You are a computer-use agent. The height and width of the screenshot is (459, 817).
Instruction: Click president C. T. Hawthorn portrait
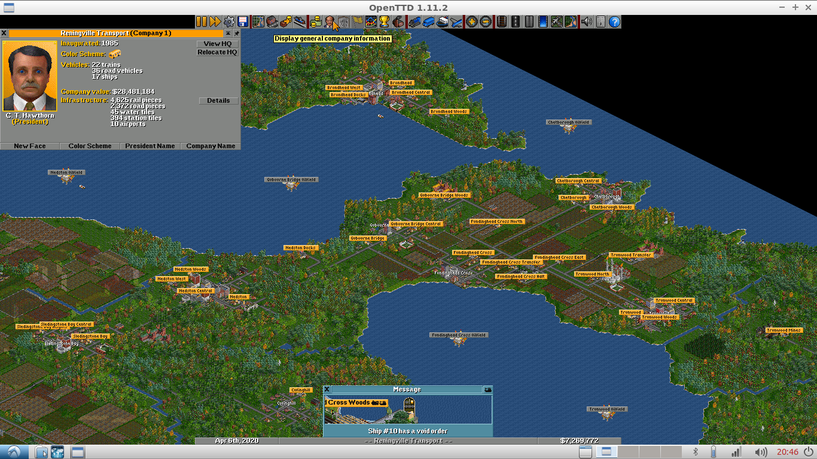[30, 76]
